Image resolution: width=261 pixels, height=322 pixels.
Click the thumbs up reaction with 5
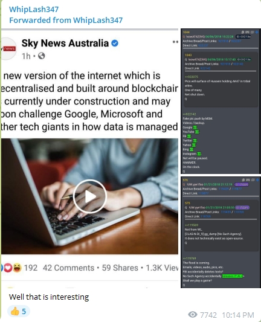[x=19, y=311]
